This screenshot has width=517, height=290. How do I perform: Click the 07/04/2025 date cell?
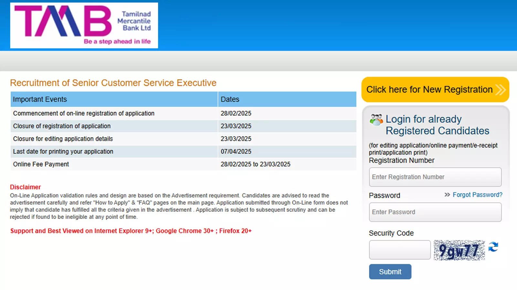point(287,151)
